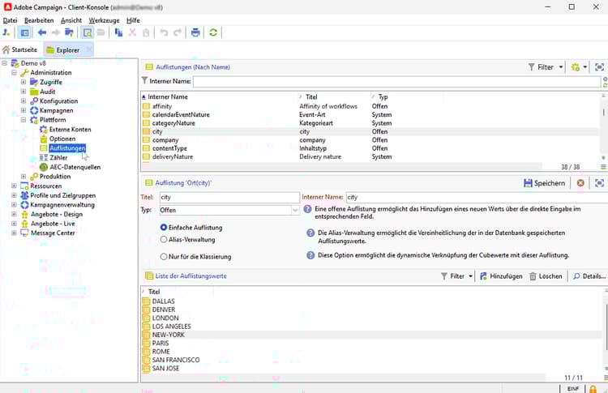Click the blue back arrow icon
Screen dimensions: 608x393
tap(41, 32)
